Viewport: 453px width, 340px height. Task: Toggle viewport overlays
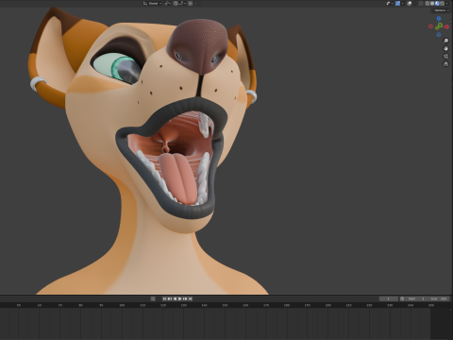[x=410, y=3]
